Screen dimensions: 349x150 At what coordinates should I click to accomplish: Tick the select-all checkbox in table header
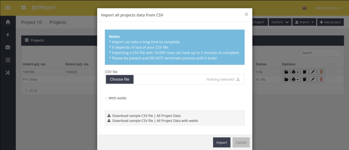(334, 64)
